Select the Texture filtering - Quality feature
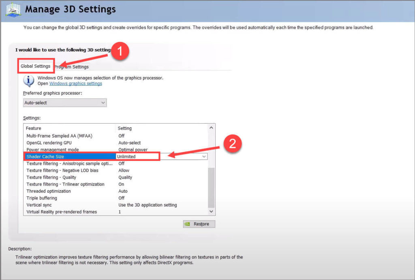415x280 pixels. tap(51, 177)
